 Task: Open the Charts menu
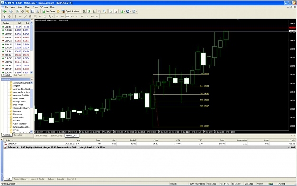click(28, 7)
